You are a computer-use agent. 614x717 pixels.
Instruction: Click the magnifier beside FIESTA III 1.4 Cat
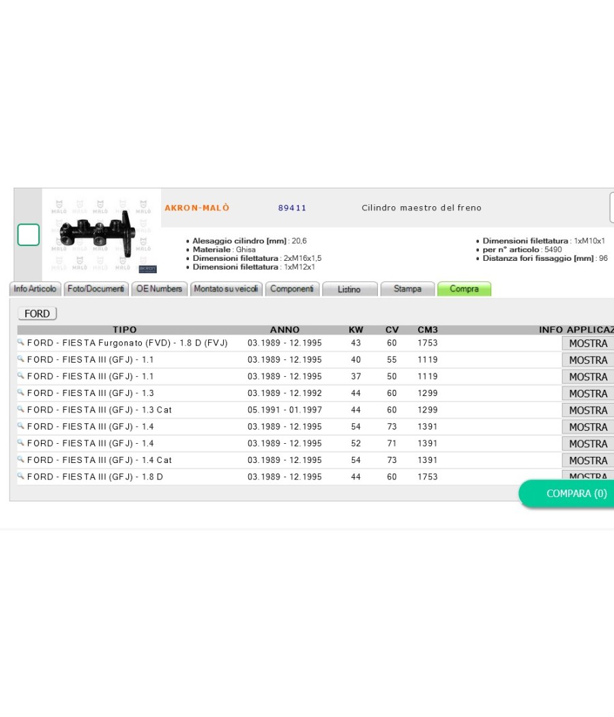coord(20,459)
